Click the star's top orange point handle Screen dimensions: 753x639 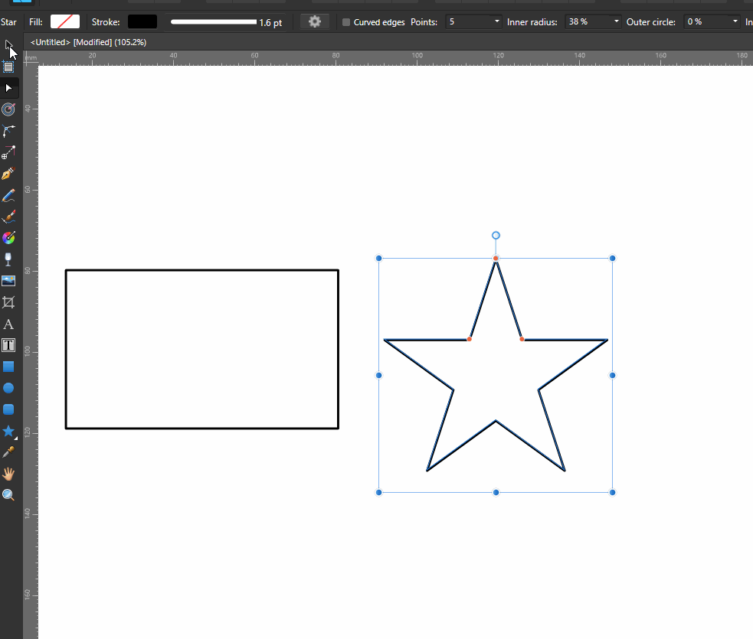496,259
